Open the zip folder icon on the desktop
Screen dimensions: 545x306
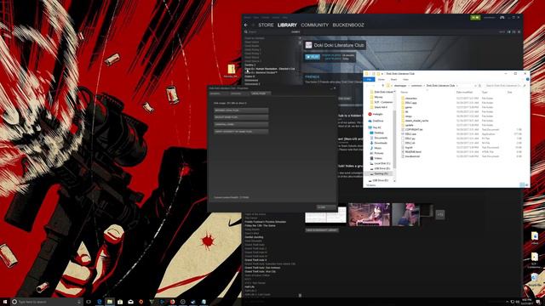click(232, 69)
